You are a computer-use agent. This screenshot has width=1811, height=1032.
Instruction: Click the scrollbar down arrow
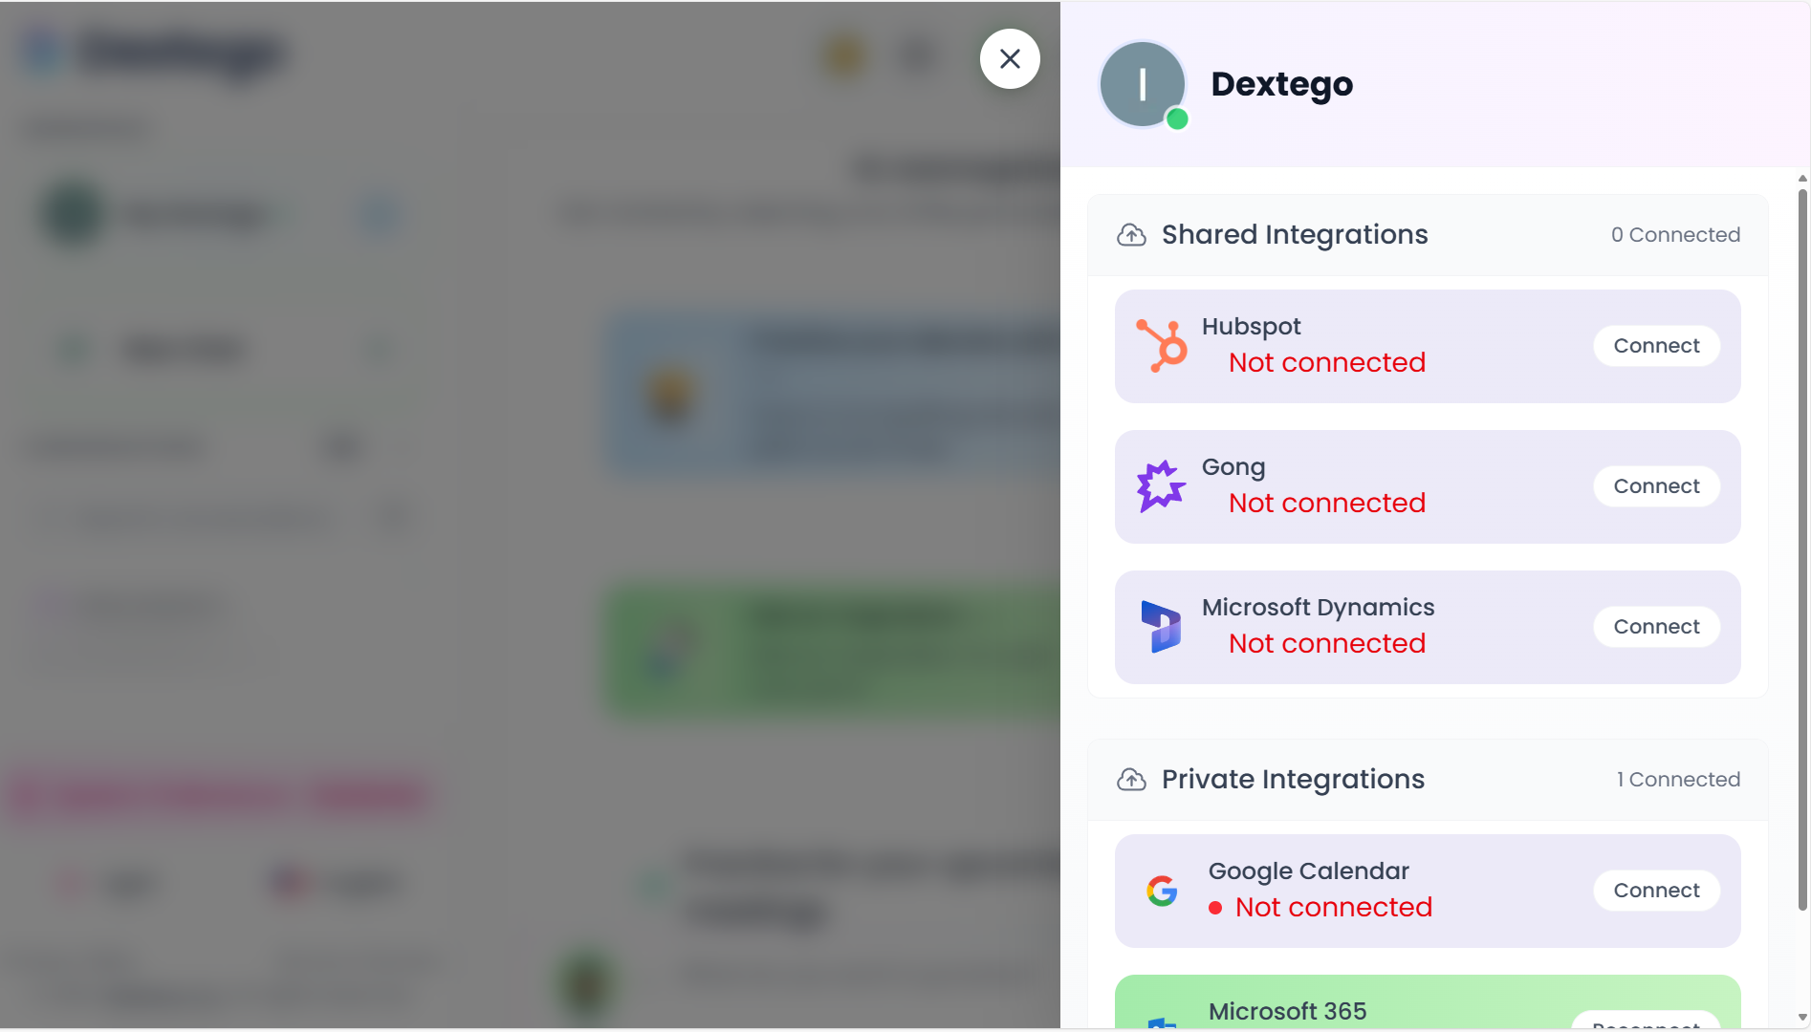click(1802, 1018)
